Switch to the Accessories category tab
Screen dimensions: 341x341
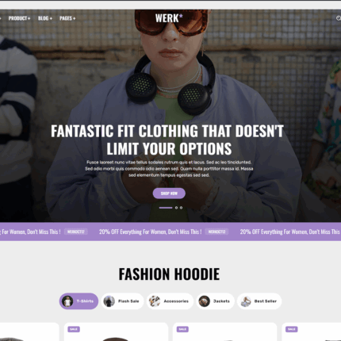[x=170, y=301]
